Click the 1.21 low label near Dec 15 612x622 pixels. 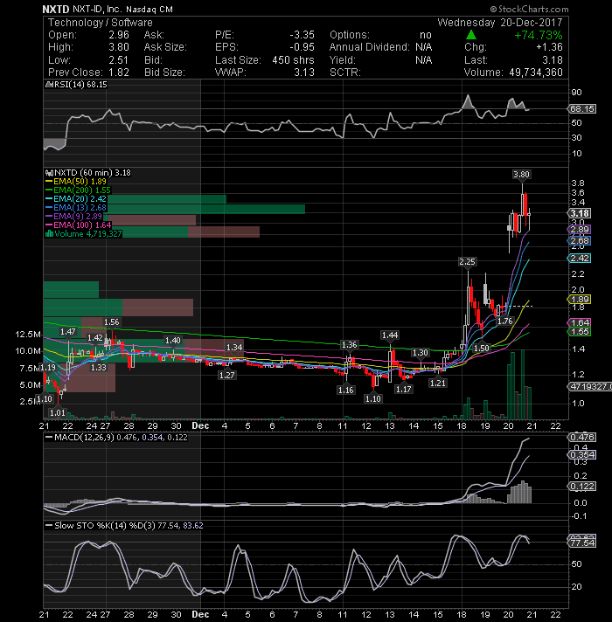tap(438, 383)
